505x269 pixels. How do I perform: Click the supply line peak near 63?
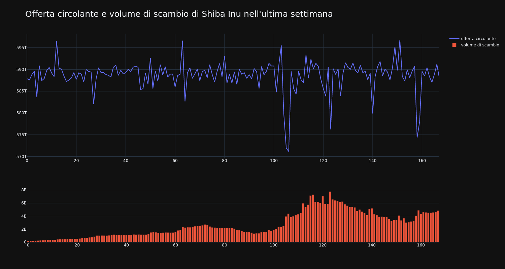coord(182,41)
